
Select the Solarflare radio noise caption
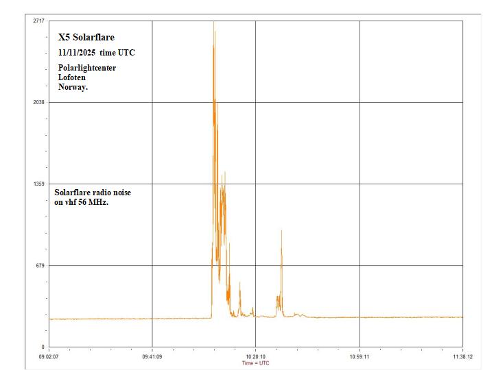pos(93,193)
